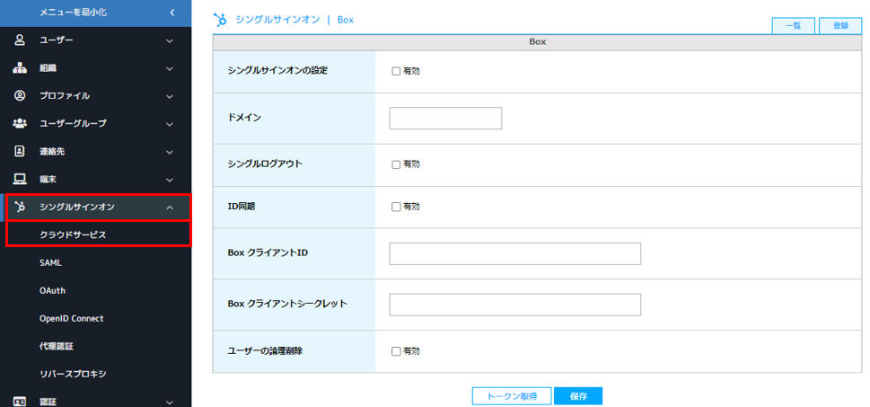This screenshot has height=407, width=870.
Task: Collapse the シングルサインオン menu chevron
Action: 170,208
